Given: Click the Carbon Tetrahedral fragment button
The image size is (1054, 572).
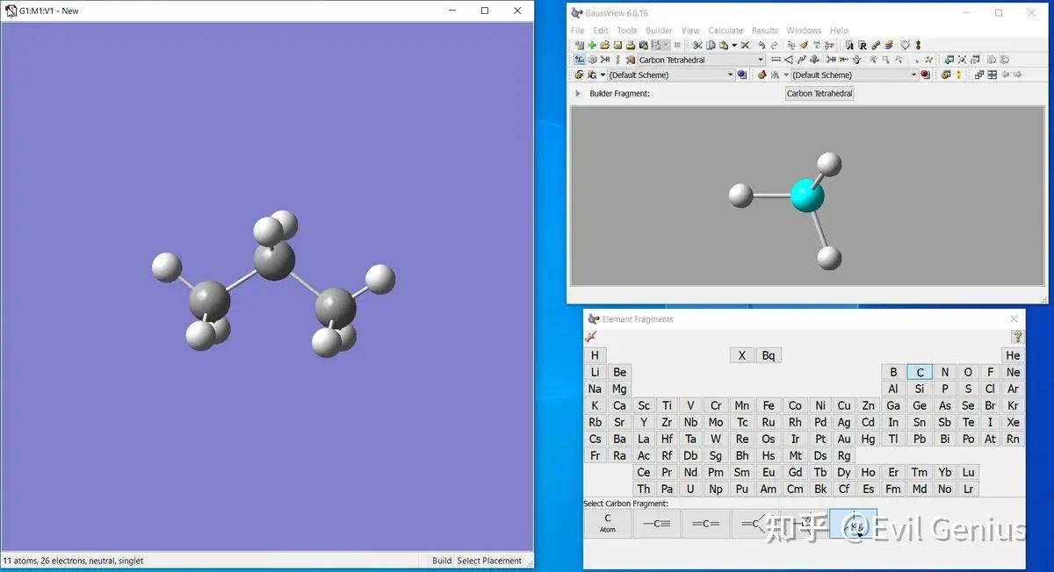Looking at the screenshot, I should (x=819, y=93).
